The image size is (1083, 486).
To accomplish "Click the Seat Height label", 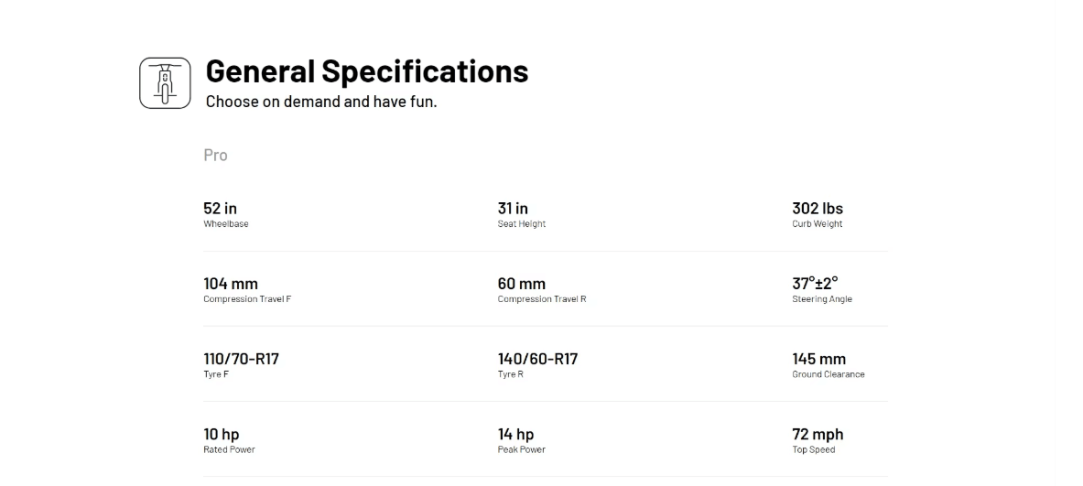I will tap(521, 224).
